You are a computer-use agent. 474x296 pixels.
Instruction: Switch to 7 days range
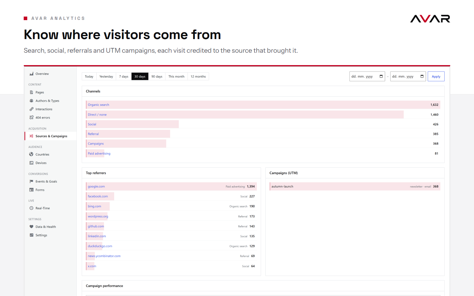(x=124, y=76)
